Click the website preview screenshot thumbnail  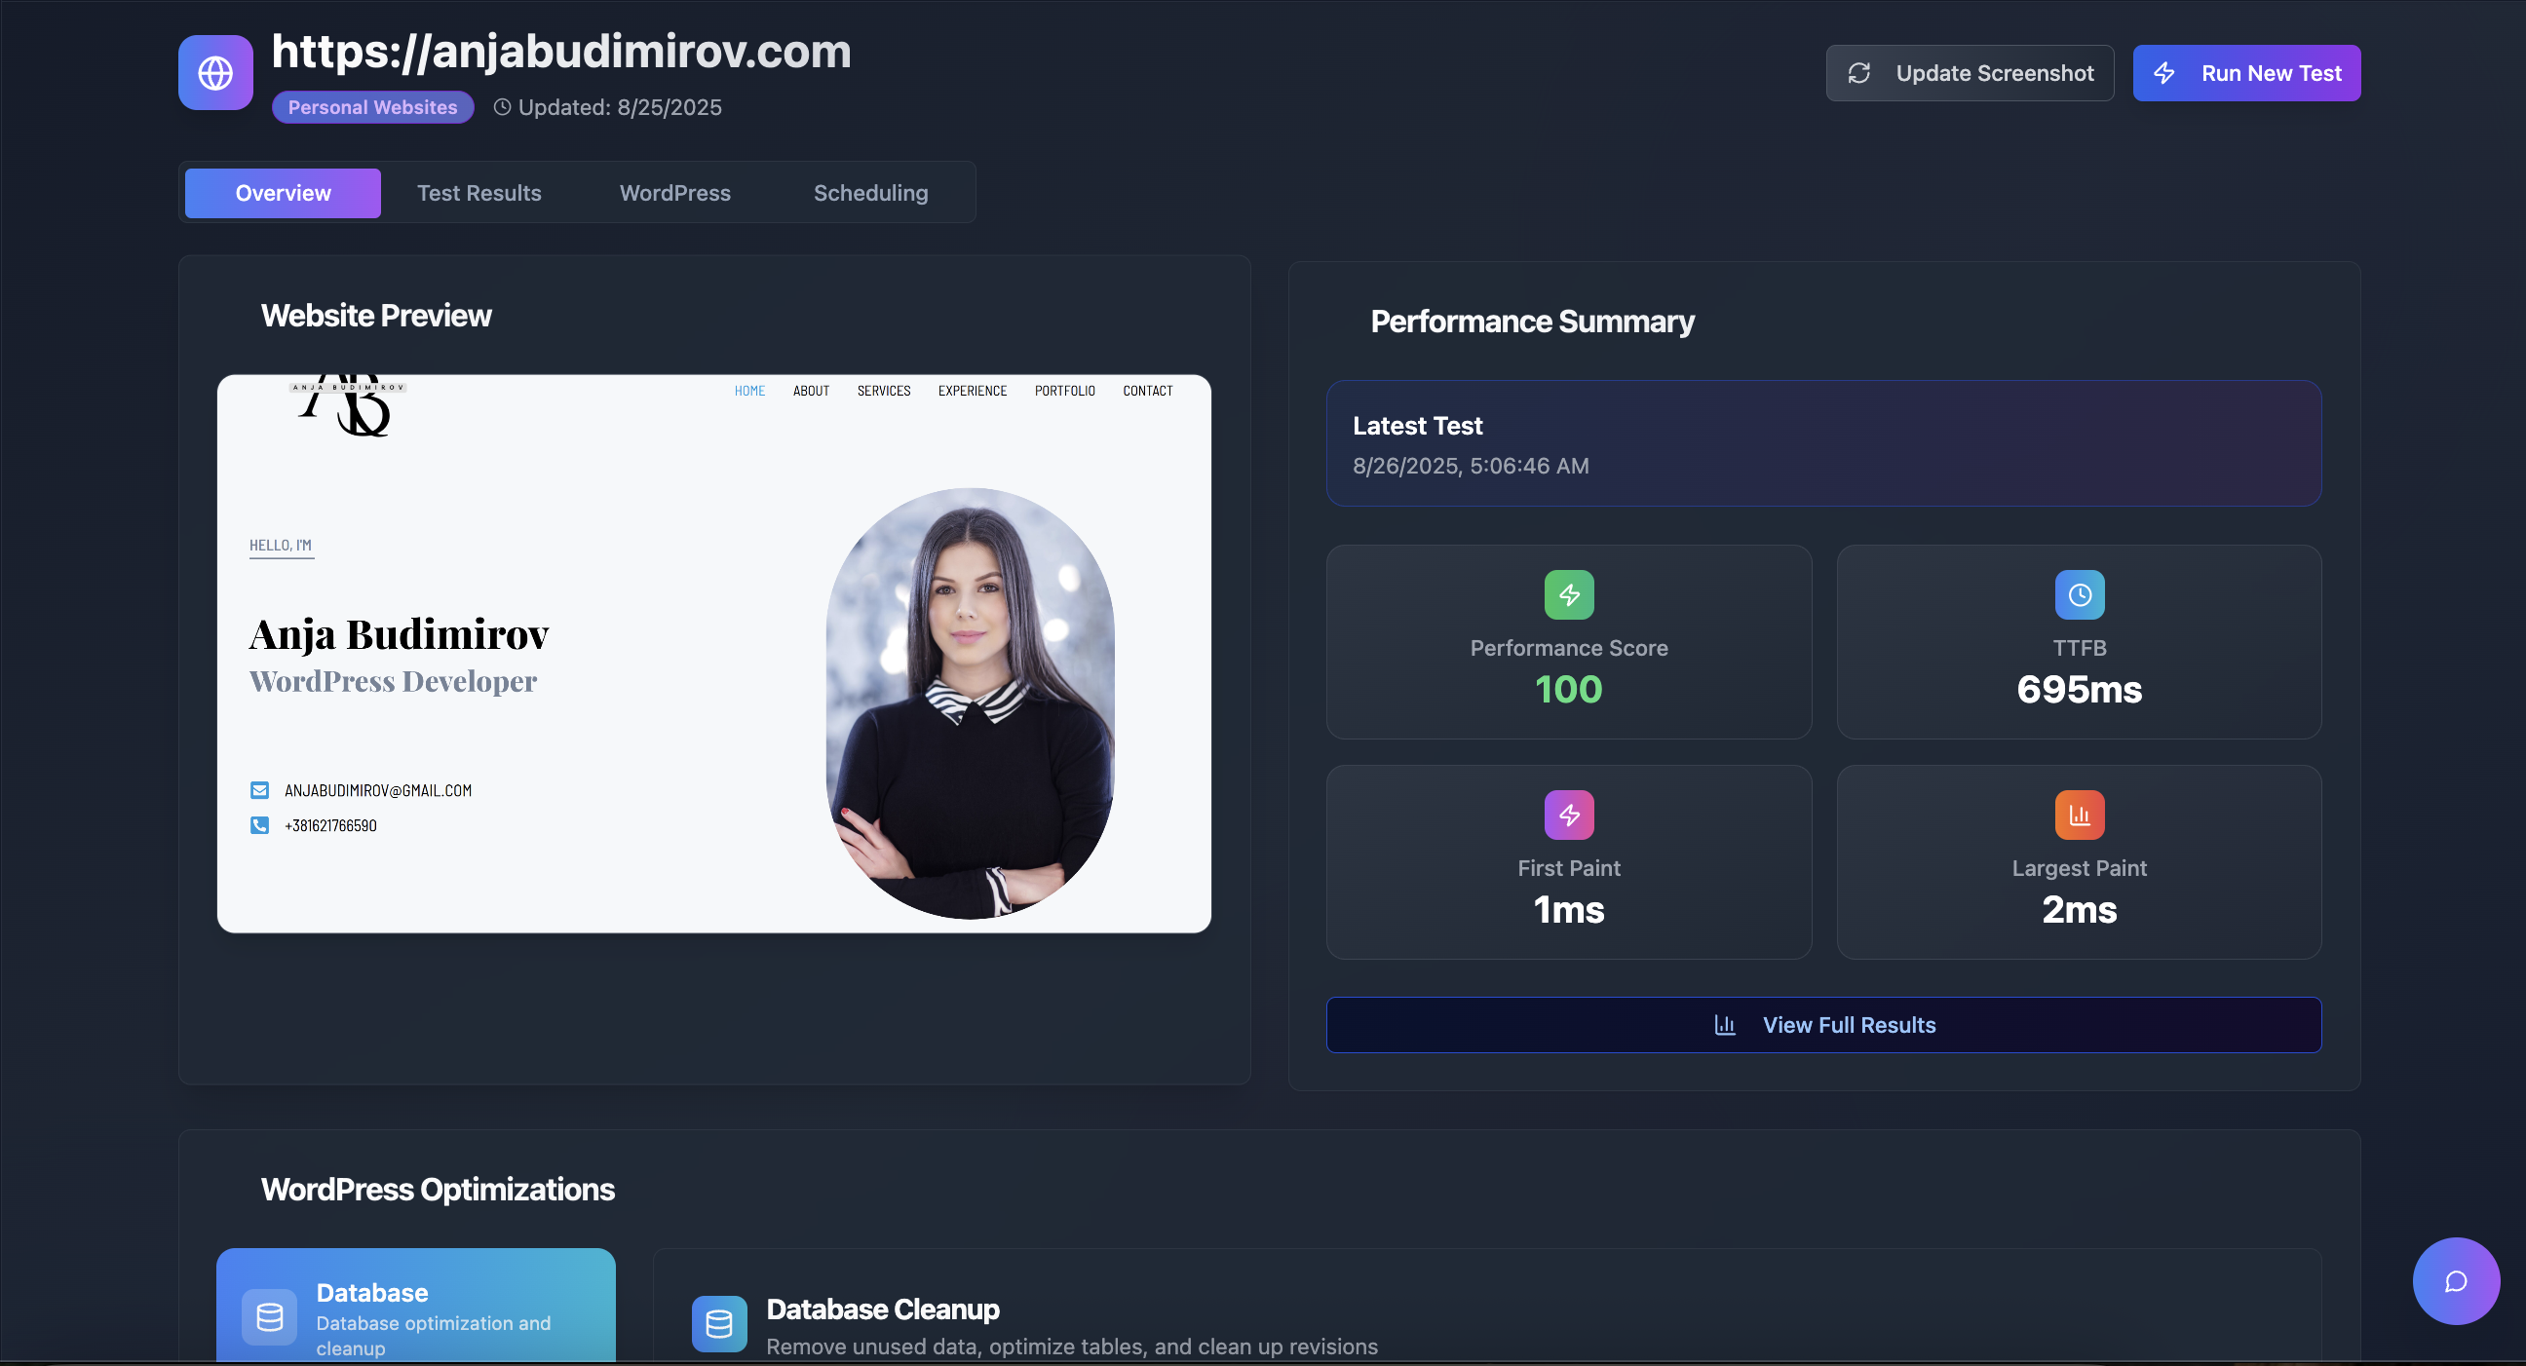714,653
